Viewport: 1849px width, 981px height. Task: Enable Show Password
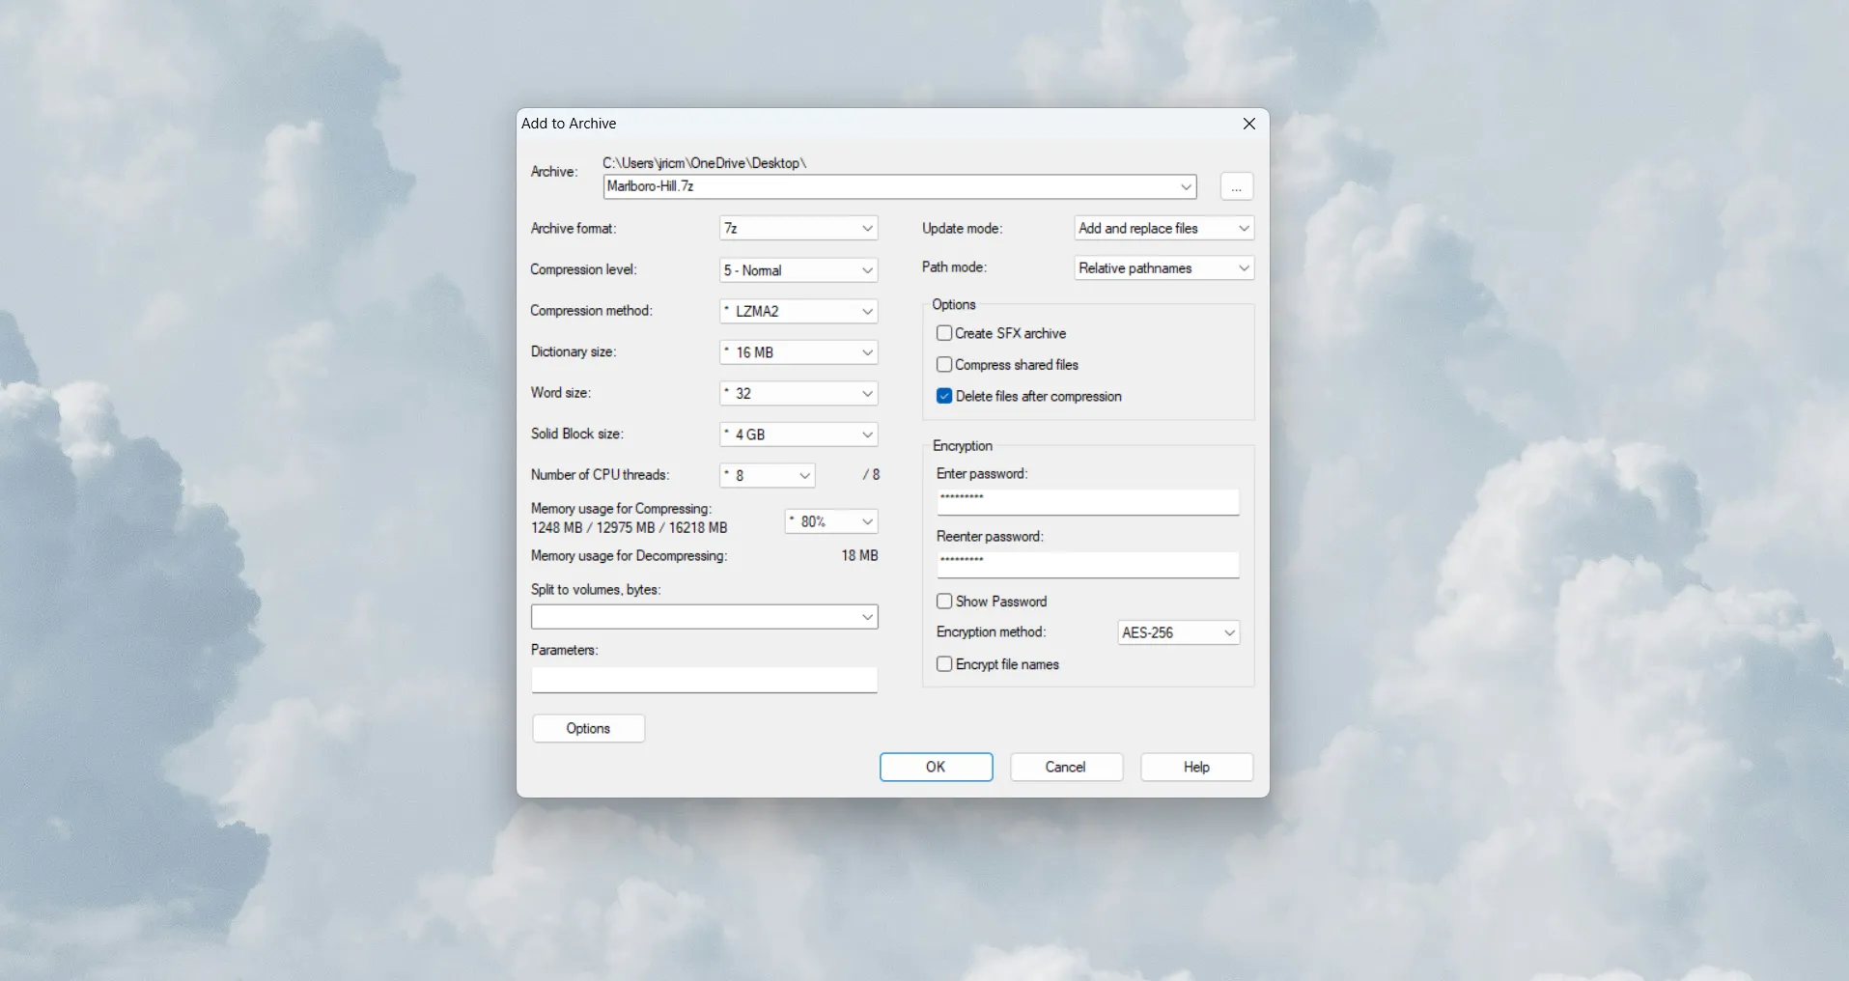point(943,601)
